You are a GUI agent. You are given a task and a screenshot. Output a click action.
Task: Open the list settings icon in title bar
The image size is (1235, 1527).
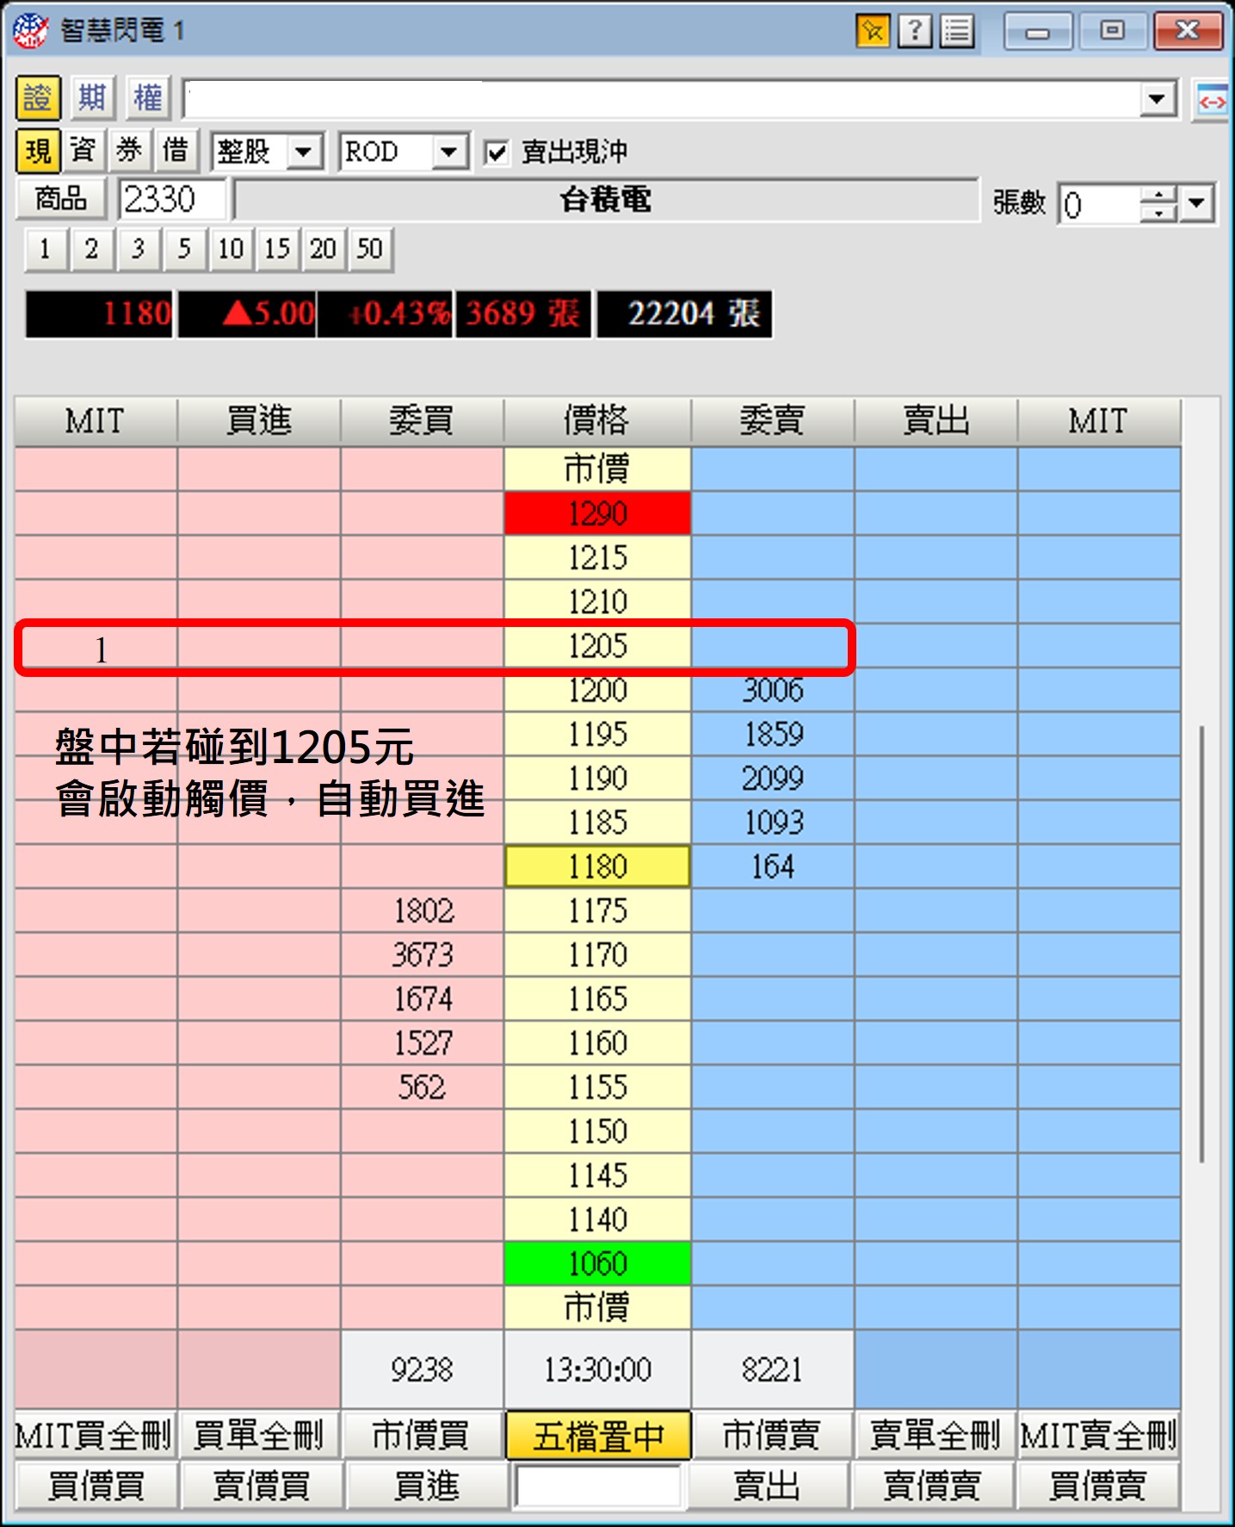pos(957,32)
